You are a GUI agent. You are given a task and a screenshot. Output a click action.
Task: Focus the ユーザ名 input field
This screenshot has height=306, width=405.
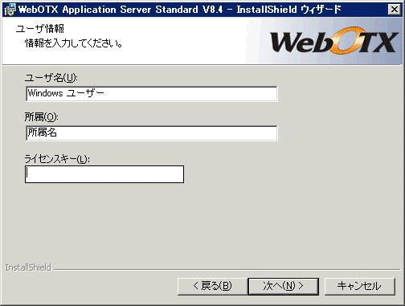pyautogui.click(x=152, y=94)
